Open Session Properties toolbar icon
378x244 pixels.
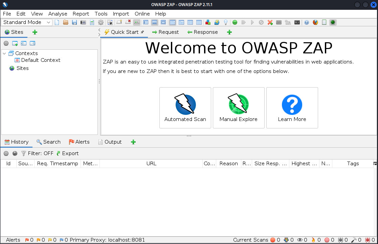(92, 22)
